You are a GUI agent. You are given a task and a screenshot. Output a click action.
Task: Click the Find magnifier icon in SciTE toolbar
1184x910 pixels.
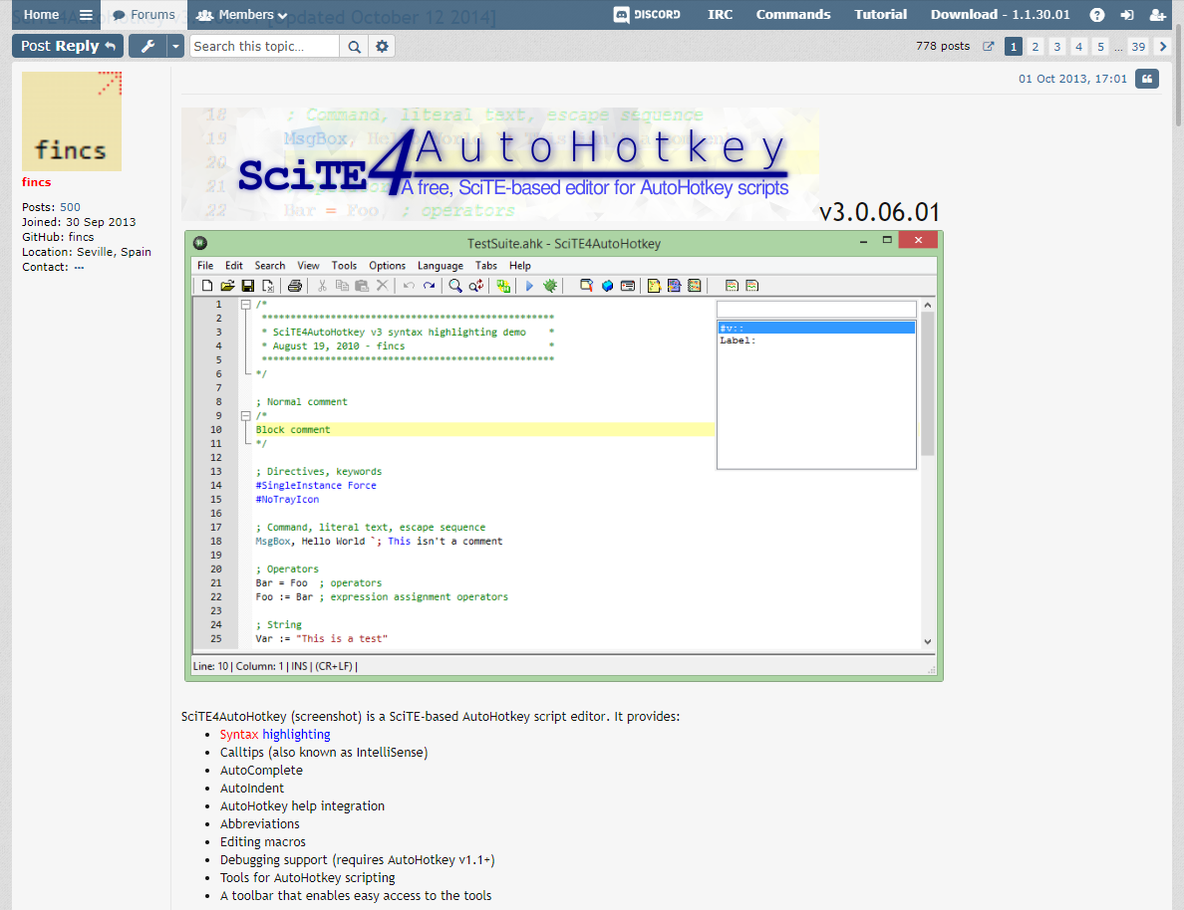(x=455, y=285)
